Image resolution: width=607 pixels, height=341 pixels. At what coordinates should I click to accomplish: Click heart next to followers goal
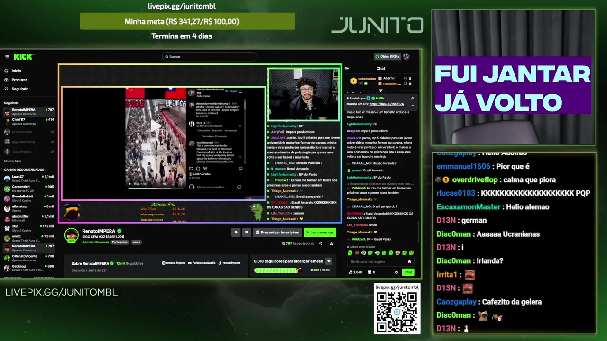point(329,261)
